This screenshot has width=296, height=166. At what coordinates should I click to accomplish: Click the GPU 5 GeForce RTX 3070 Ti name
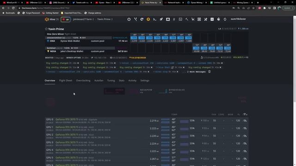coord(67,158)
